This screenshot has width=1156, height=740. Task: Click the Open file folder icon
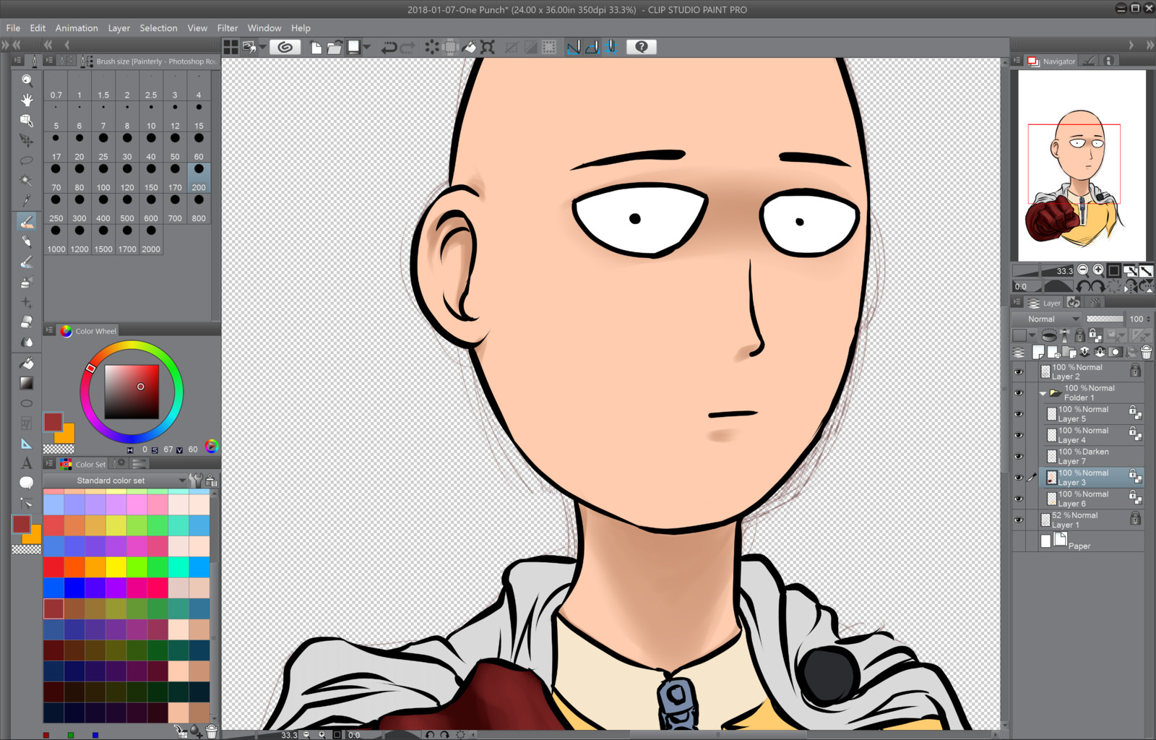tap(335, 47)
